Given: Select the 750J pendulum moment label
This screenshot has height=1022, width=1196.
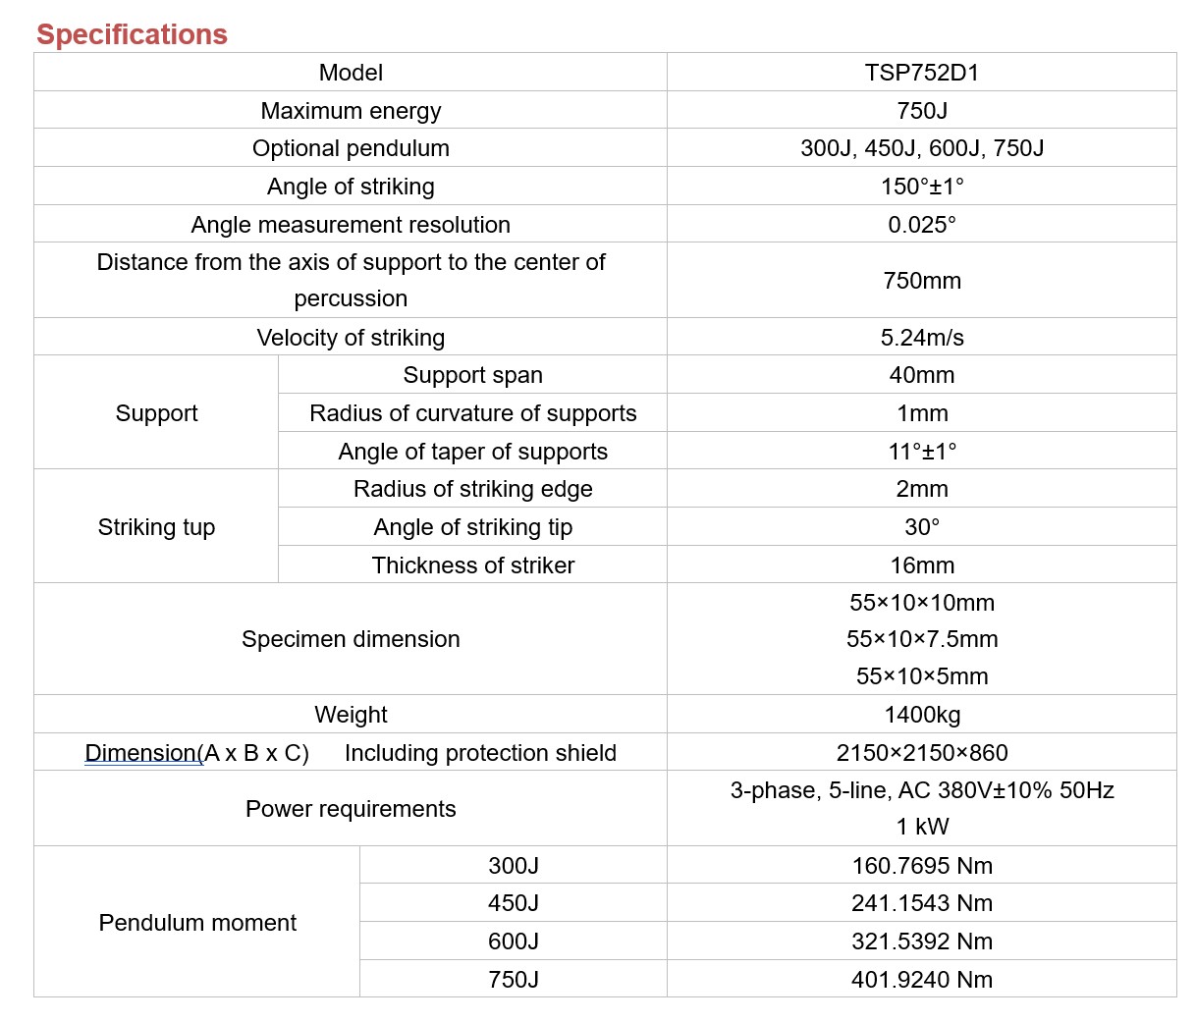Looking at the screenshot, I should pos(513,980).
